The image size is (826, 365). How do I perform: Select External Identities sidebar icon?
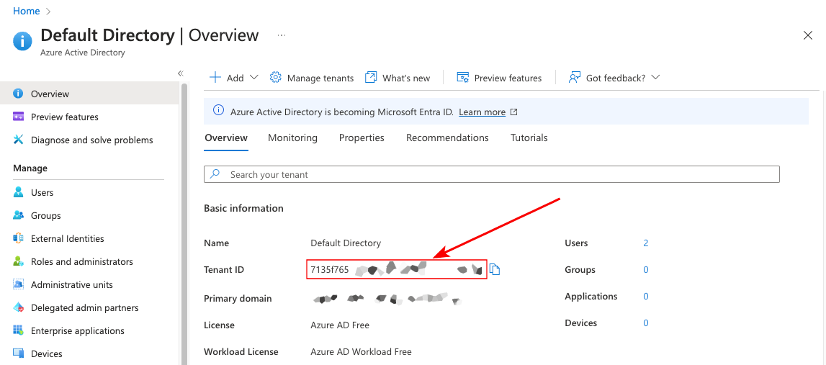[x=18, y=239]
